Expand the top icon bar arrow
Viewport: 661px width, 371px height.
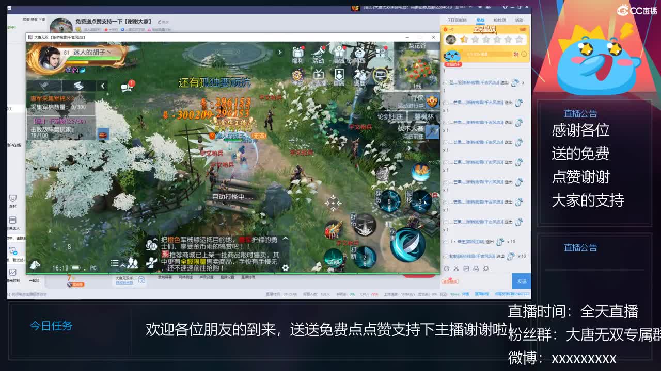click(x=280, y=52)
